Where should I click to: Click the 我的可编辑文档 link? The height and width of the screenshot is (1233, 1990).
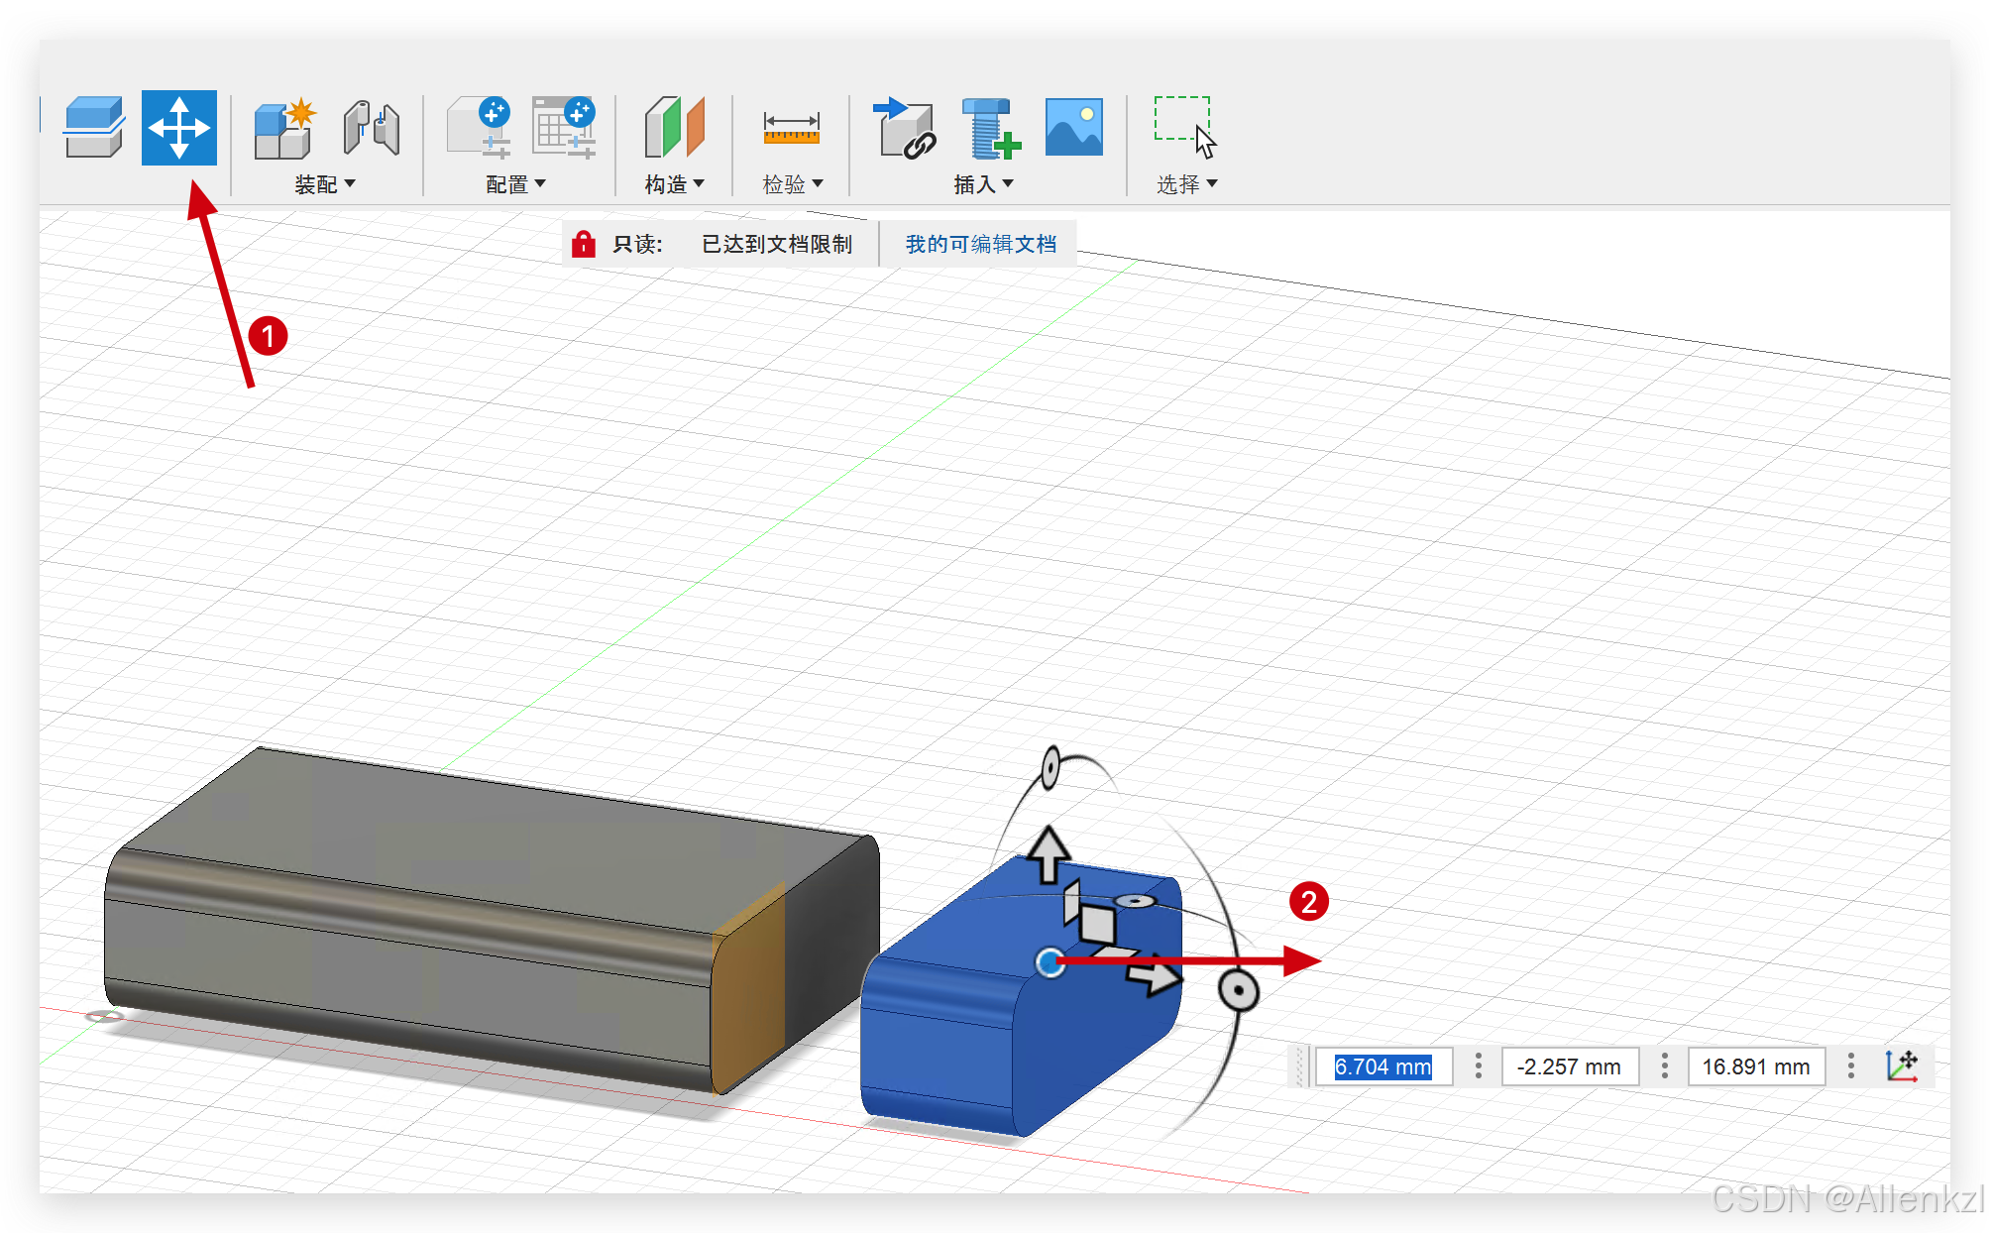coord(980,244)
